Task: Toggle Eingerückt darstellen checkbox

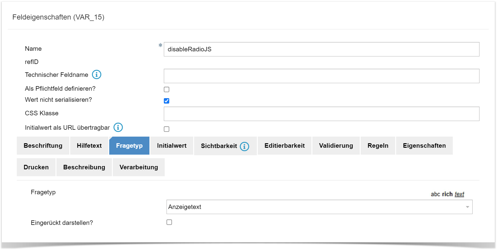Action: tap(169, 222)
